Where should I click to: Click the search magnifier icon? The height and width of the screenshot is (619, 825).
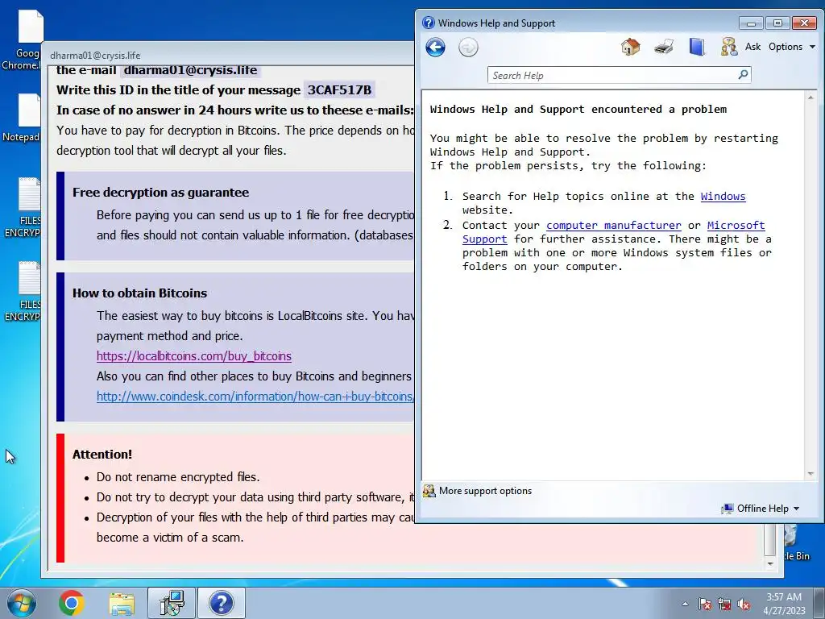point(743,75)
